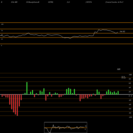The image size is (133, 133).
Task: Click the '(5,5' parameter text
Action: pyautogui.click(x=68, y=2)
